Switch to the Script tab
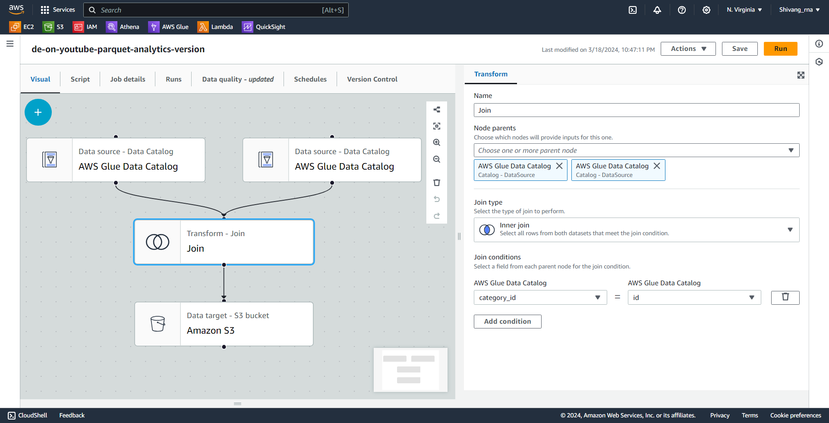Image resolution: width=829 pixels, height=423 pixels. (x=80, y=79)
